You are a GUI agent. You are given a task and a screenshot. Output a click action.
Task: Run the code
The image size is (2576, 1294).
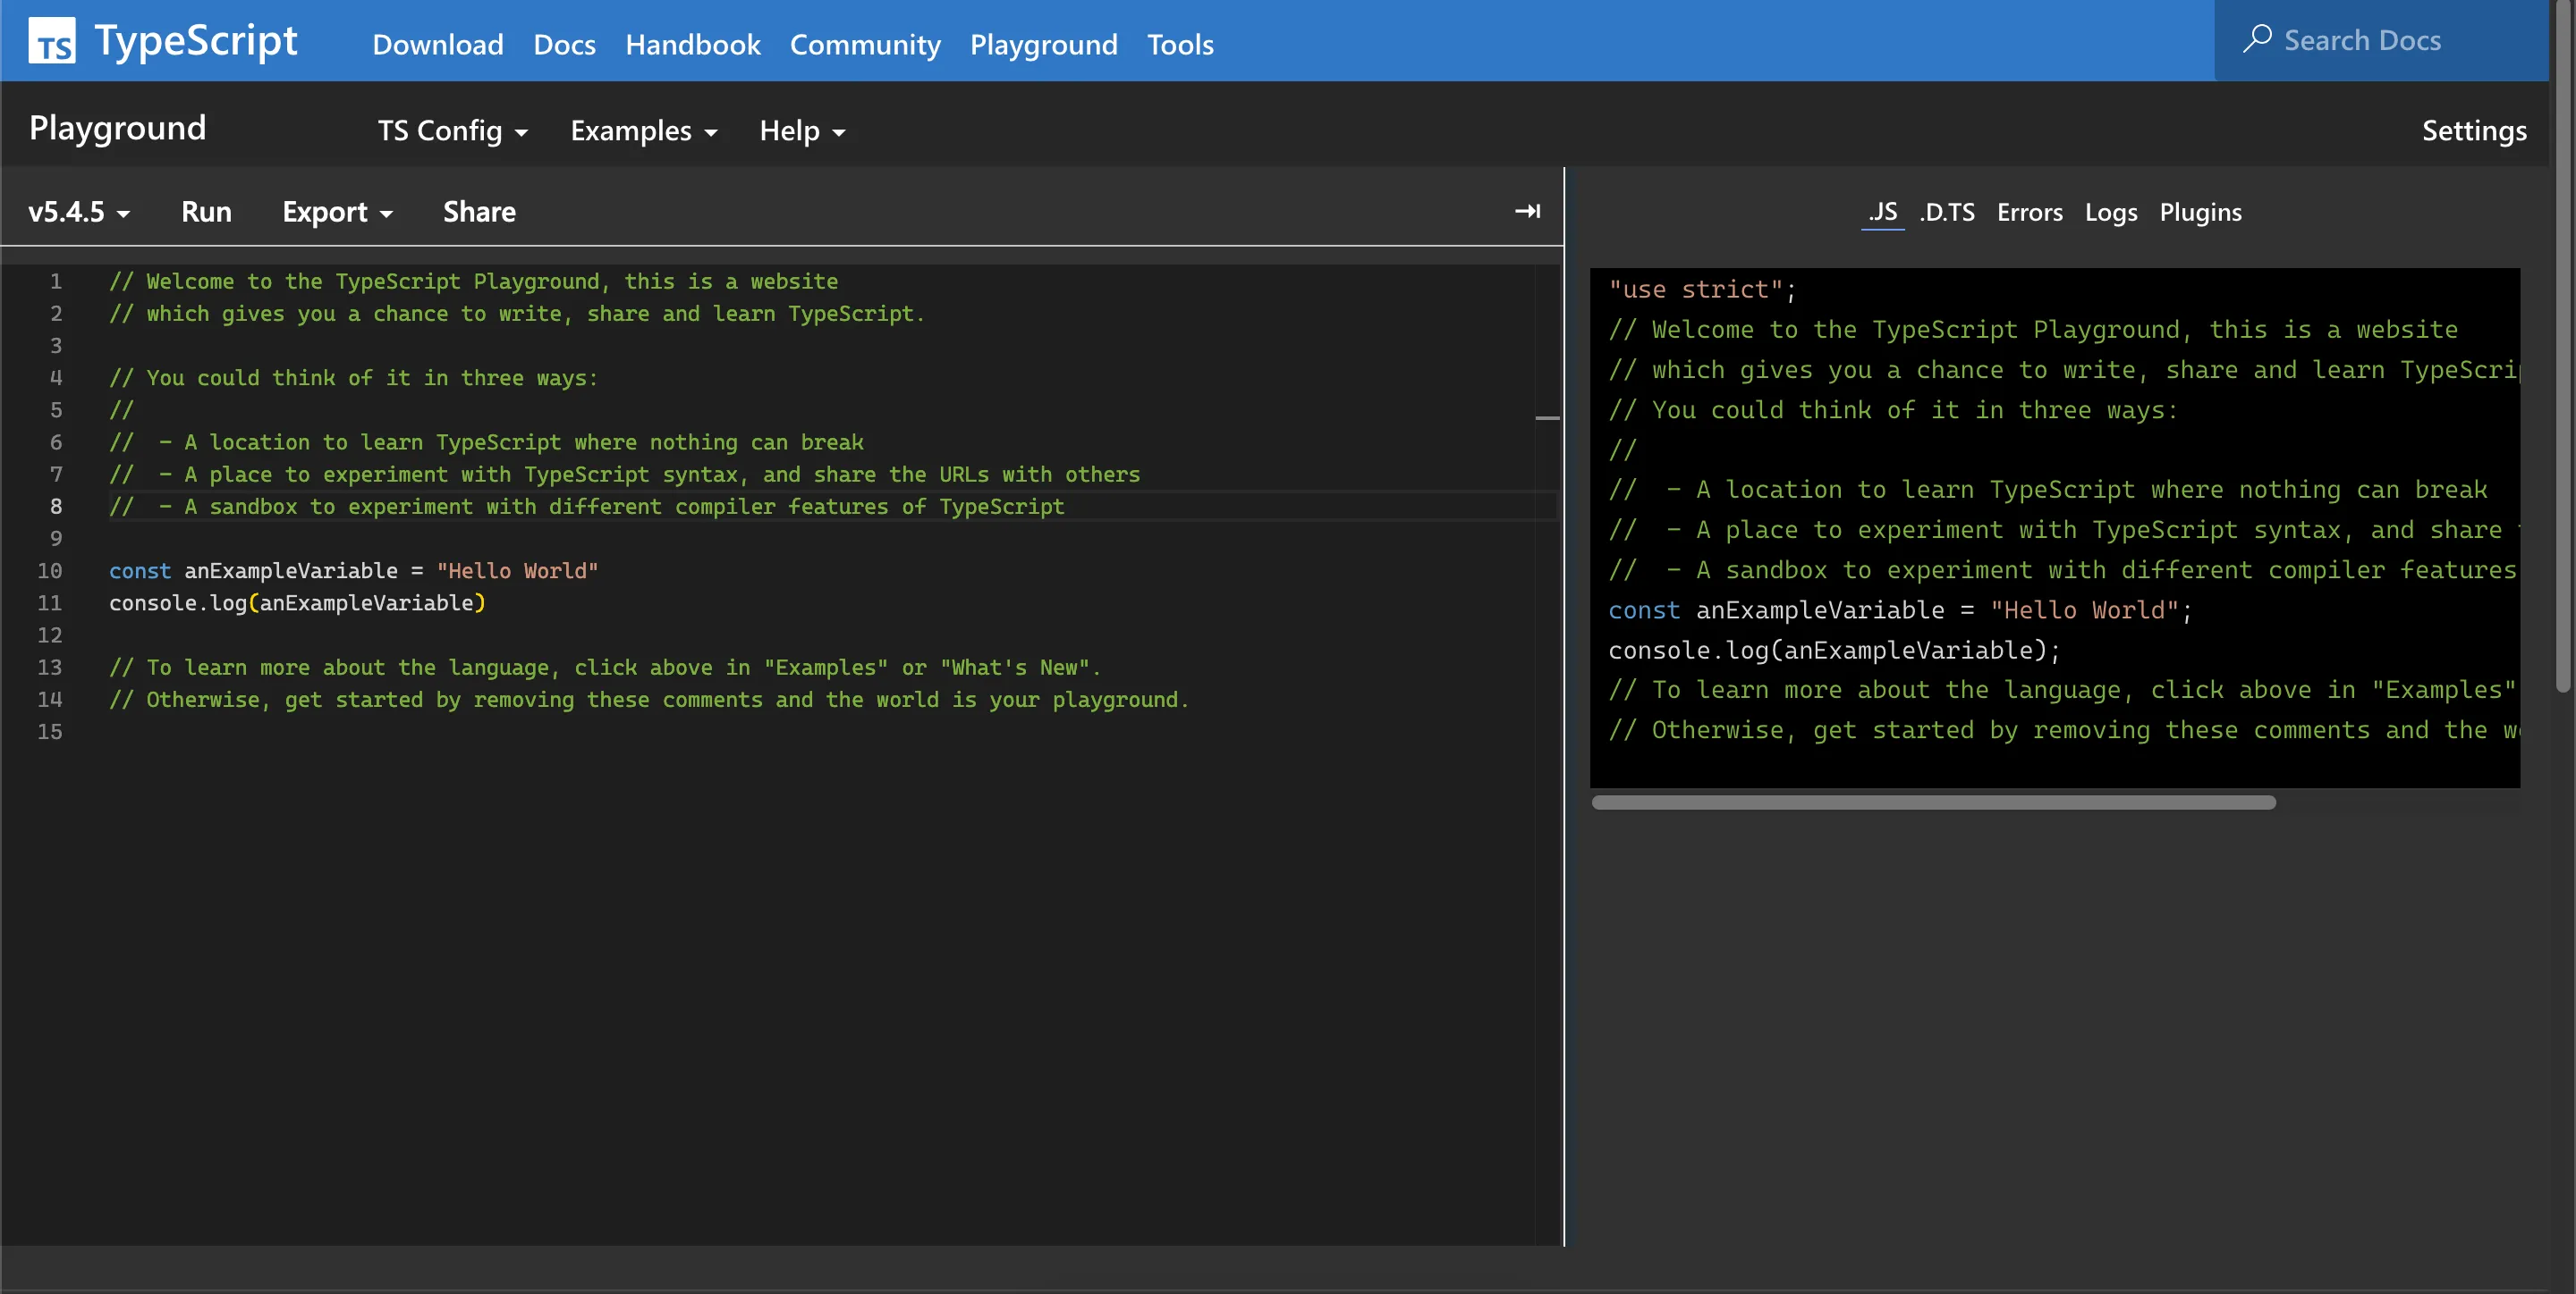click(x=206, y=212)
